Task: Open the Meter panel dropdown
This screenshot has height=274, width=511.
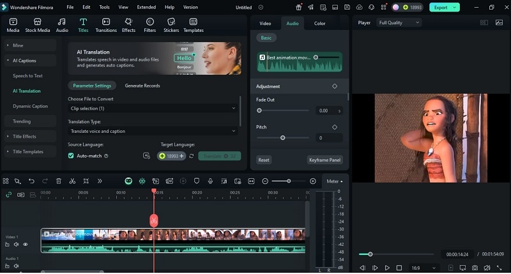Action: pyautogui.click(x=335, y=181)
